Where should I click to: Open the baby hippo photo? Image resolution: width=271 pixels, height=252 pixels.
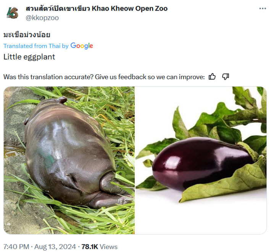click(x=69, y=160)
